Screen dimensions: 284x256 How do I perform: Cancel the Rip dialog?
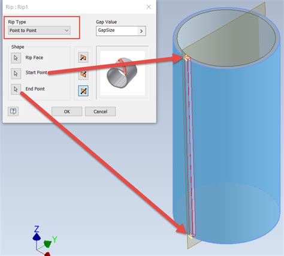[100, 112]
